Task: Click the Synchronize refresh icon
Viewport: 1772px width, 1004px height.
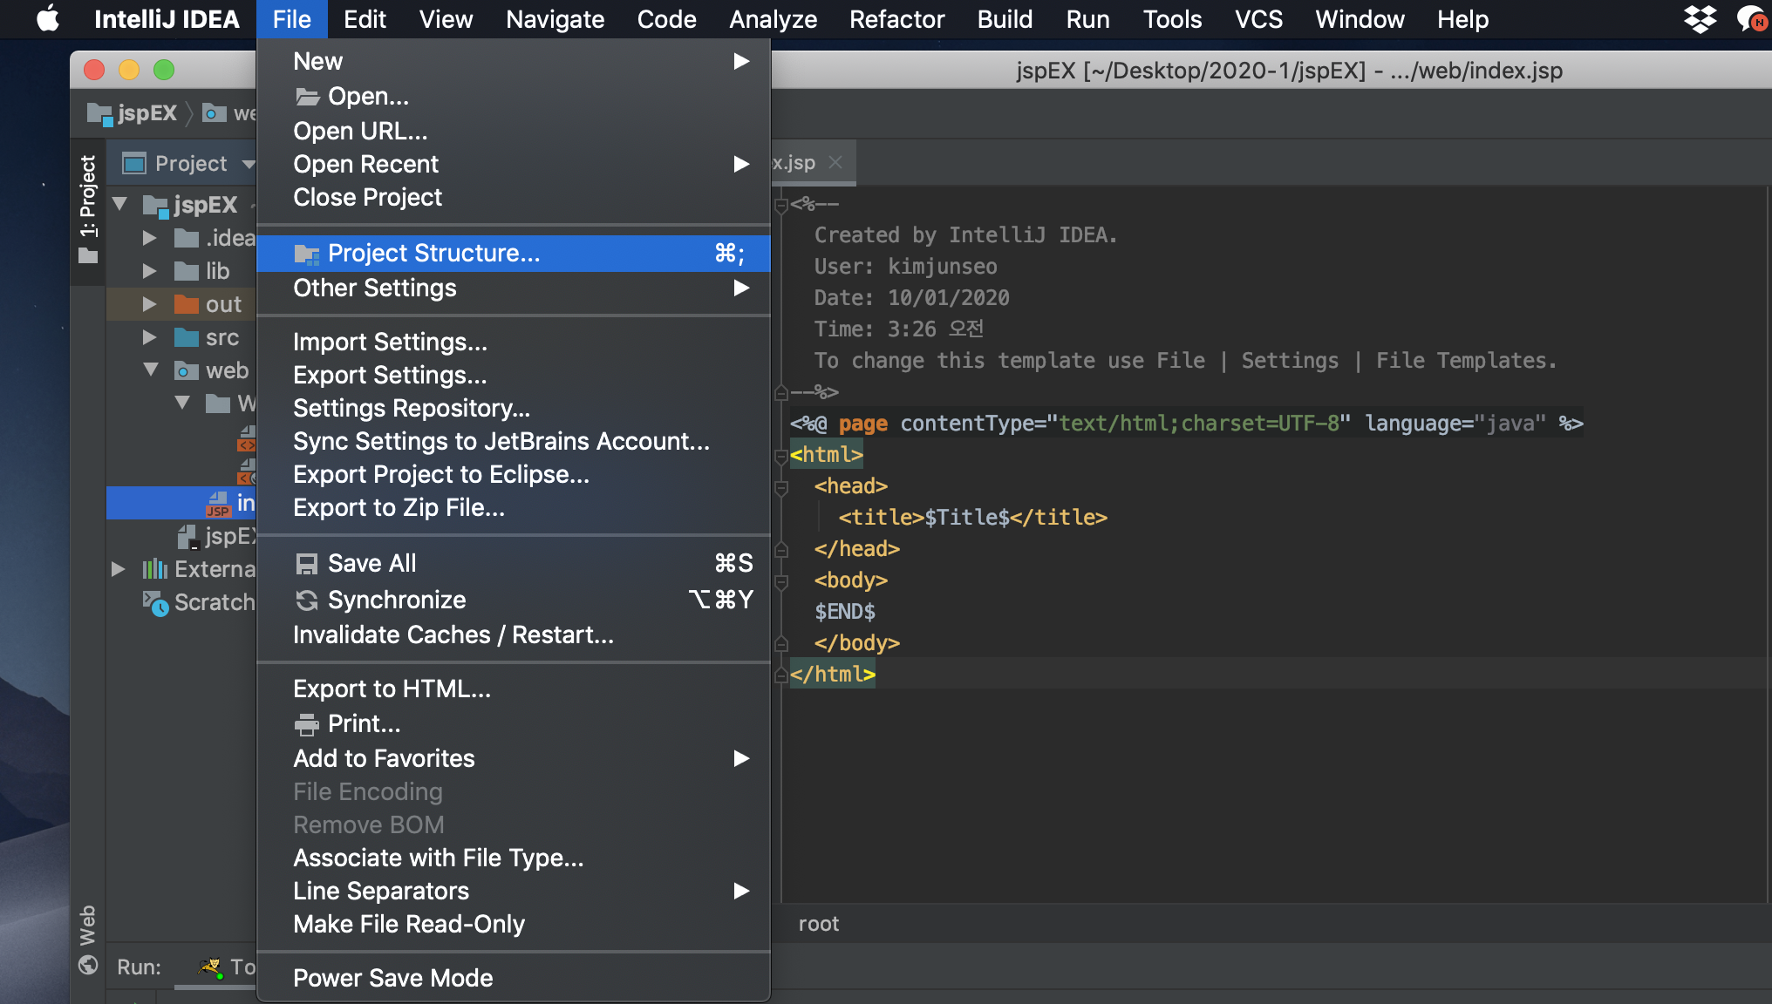Action: (307, 600)
